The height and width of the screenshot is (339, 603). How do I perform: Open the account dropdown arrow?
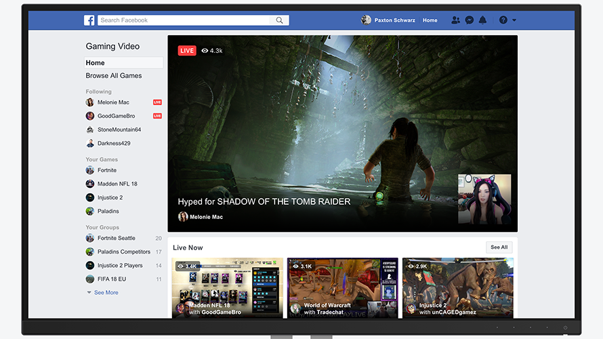[x=514, y=20]
